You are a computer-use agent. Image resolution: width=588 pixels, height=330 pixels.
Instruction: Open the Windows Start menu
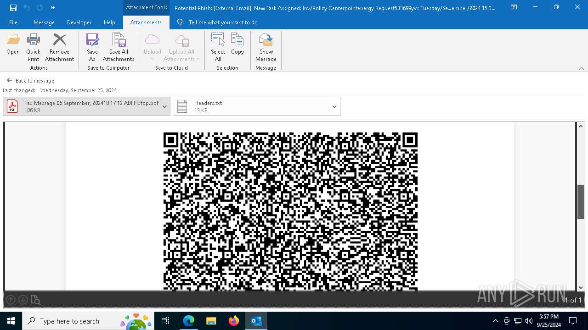tap(11, 321)
